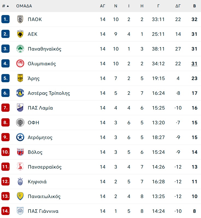The image size is (201, 218).
Task: Sort standings by the B points column
Action: coord(194,6)
